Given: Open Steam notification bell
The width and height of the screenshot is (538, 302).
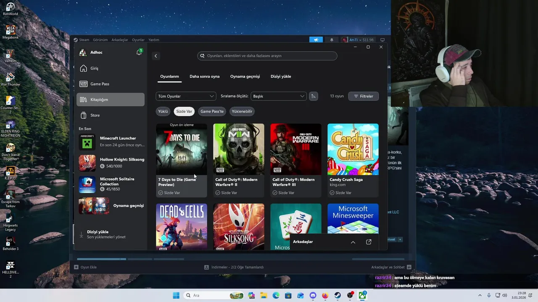Looking at the screenshot, I should click(332, 40).
